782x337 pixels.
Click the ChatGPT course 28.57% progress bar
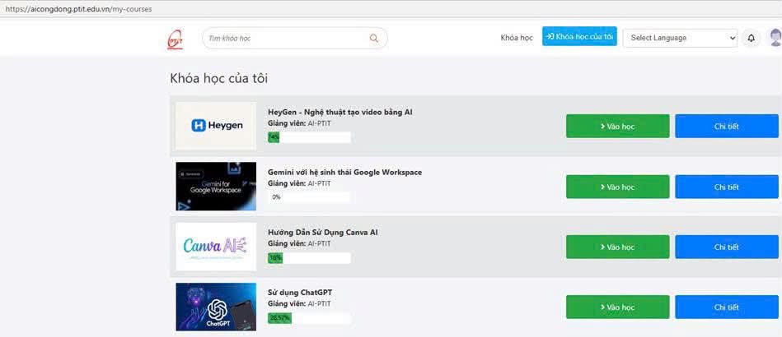tap(309, 317)
